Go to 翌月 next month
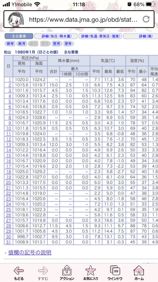This screenshot has width=158, height=282. pos(57,43)
